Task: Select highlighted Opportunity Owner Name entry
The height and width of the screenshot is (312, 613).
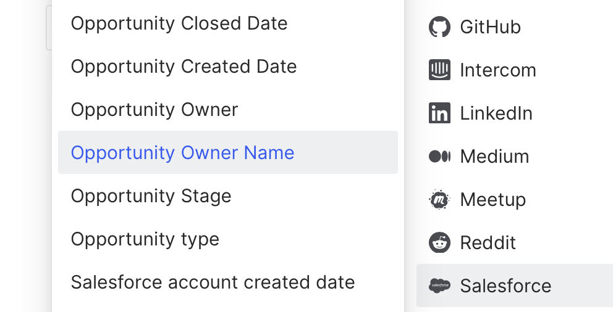Action: click(x=182, y=152)
